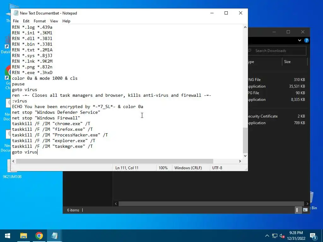Open the Explorer help question mark icon
Image resolution: width=323 pixels, height=242 pixels.
(307, 40)
